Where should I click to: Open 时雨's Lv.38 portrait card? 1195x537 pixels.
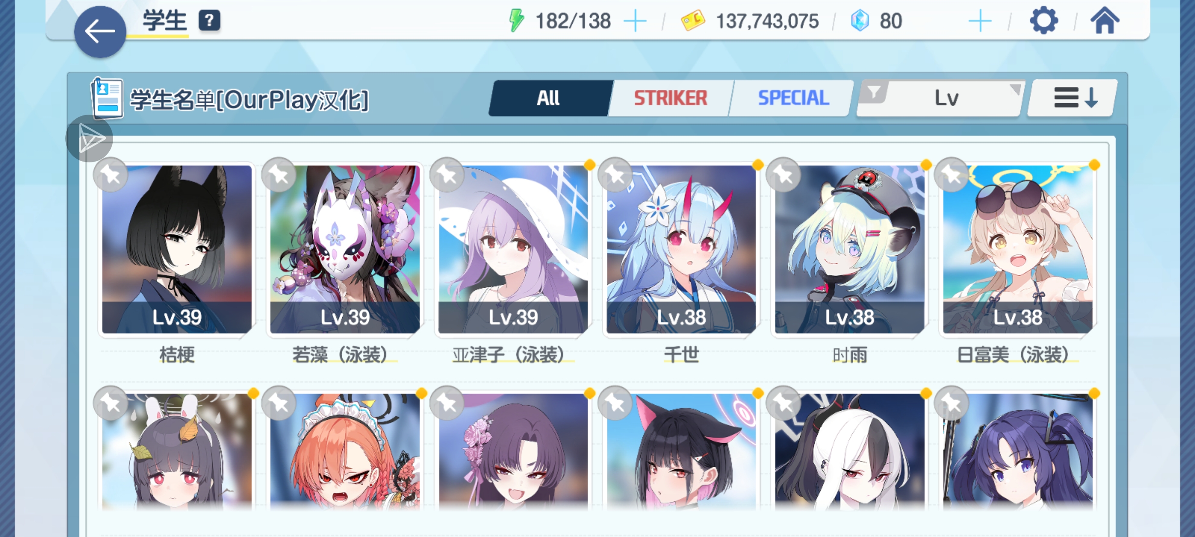(849, 249)
